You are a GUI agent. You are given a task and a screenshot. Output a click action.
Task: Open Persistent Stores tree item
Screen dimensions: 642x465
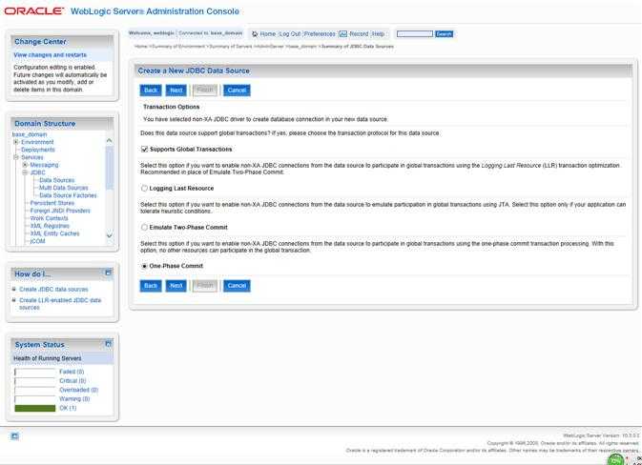click(x=52, y=203)
